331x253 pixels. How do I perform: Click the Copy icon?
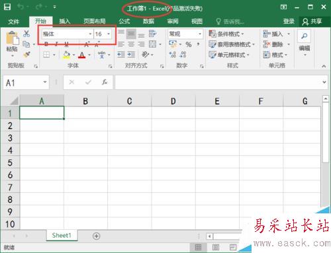tap(26, 44)
